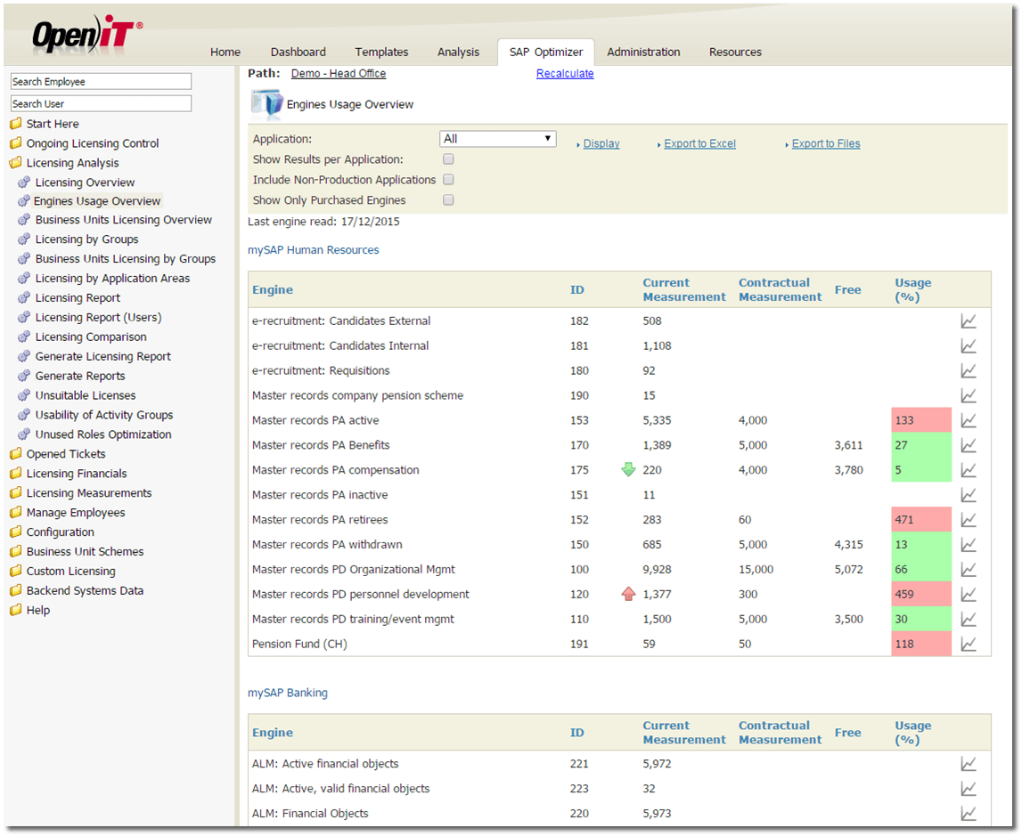
Task: Open Business Units Licensing Overview item
Action: tap(124, 220)
